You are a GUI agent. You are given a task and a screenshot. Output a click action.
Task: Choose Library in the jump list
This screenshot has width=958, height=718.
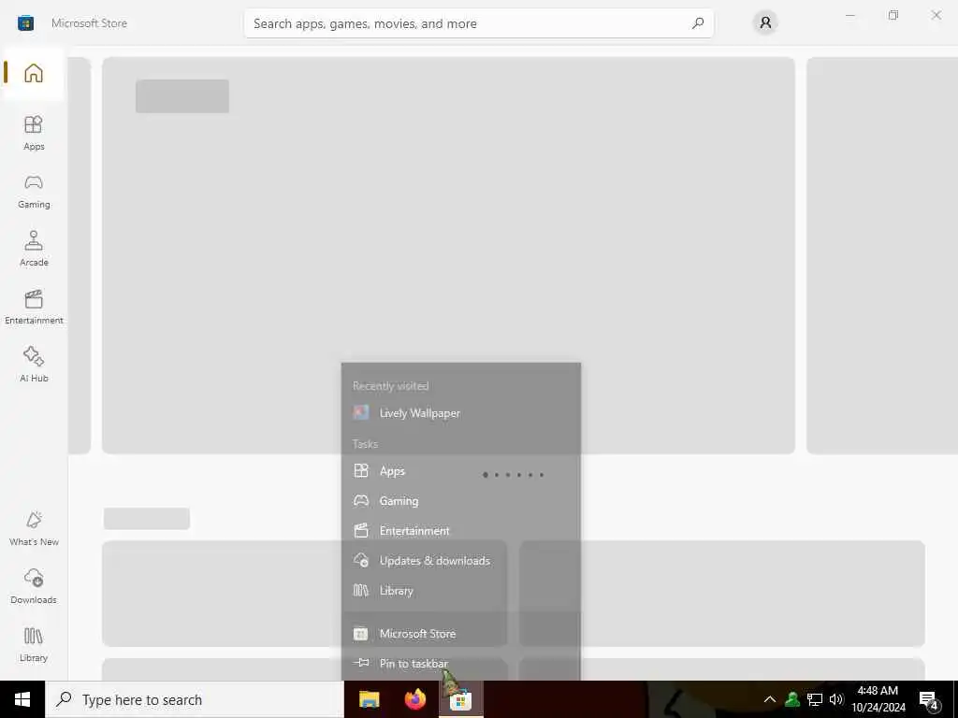(460, 591)
